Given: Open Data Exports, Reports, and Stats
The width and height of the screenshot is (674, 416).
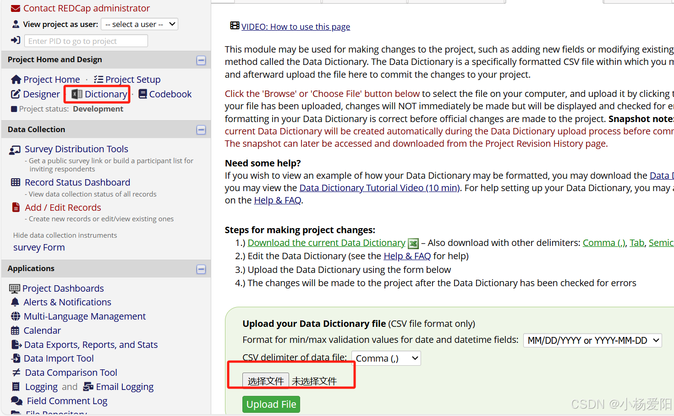Looking at the screenshot, I should pos(91,345).
